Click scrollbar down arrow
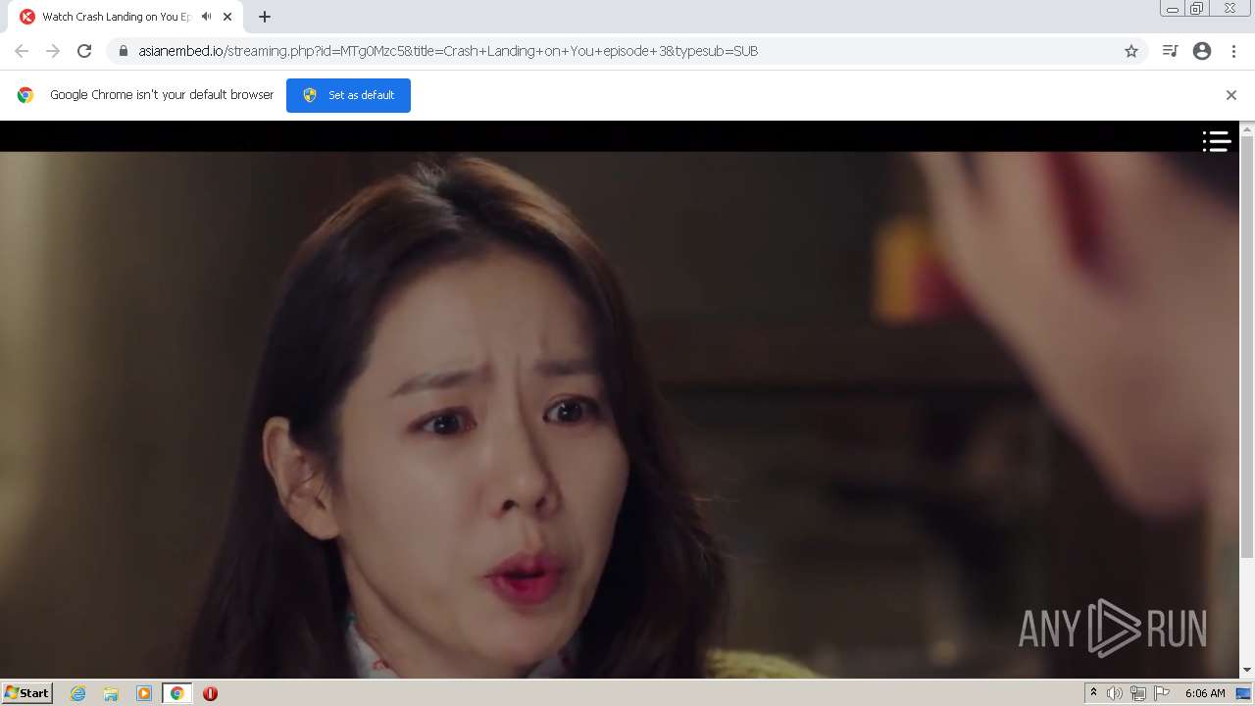The image size is (1255, 706). 1247,671
